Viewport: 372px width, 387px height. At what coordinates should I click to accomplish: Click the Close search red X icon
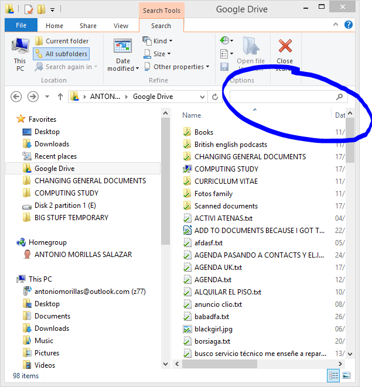pos(285,46)
